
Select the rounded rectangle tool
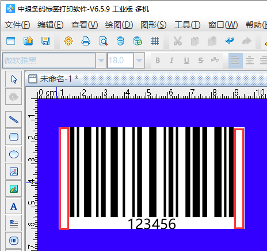click(14, 137)
